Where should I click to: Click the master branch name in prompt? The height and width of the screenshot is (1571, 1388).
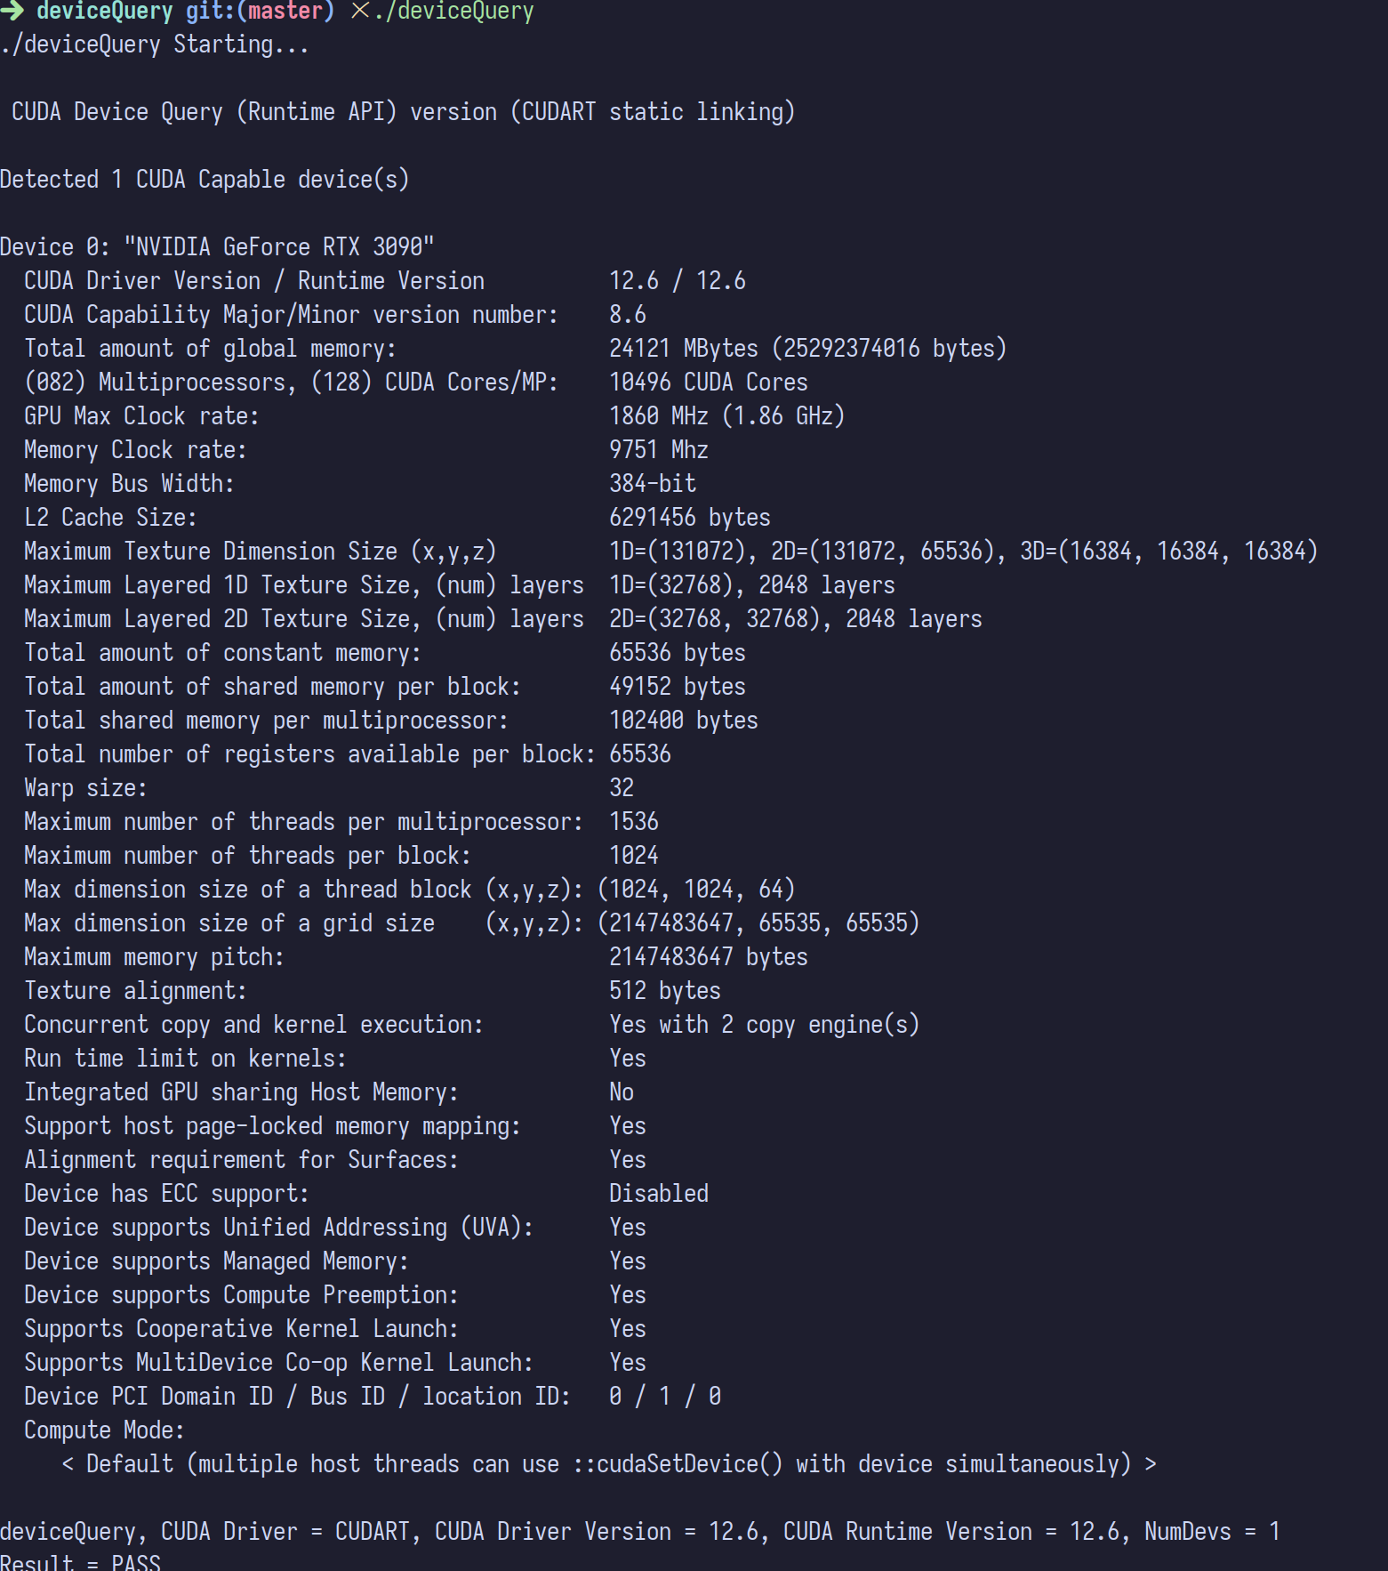pyautogui.click(x=285, y=11)
